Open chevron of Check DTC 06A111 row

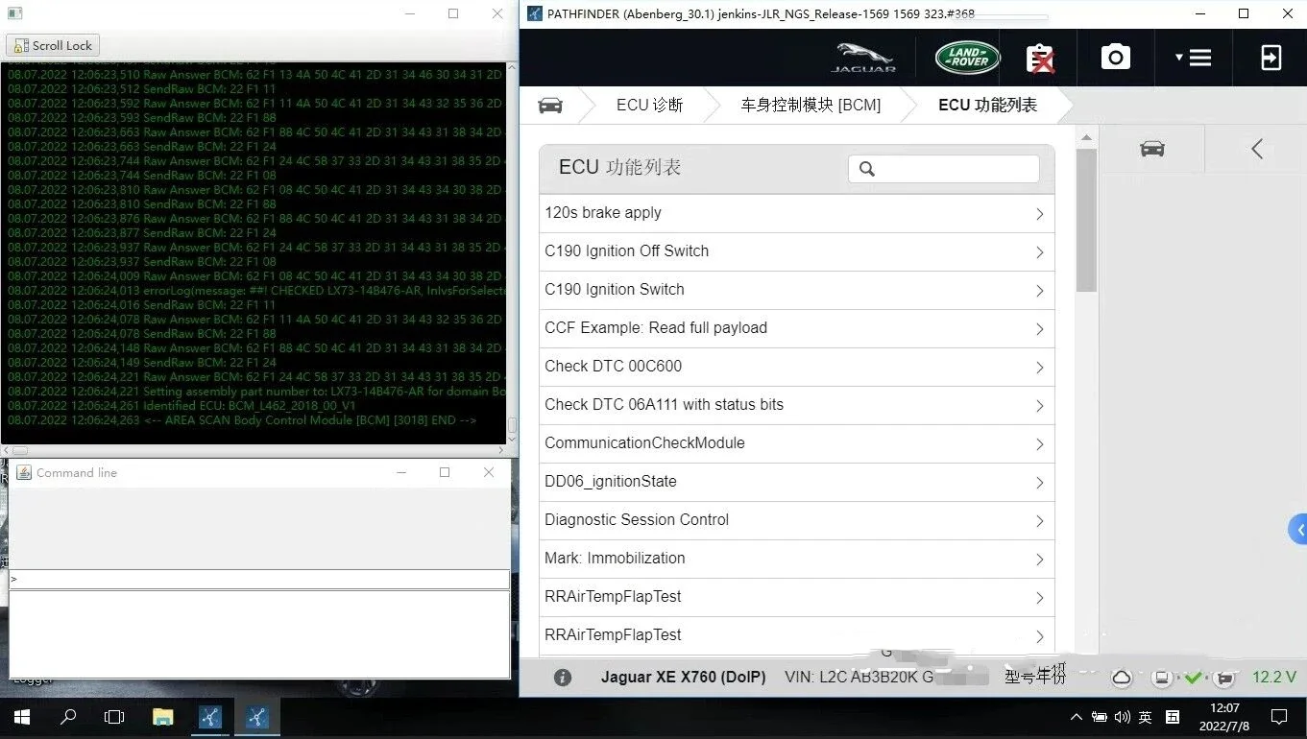click(x=1039, y=406)
